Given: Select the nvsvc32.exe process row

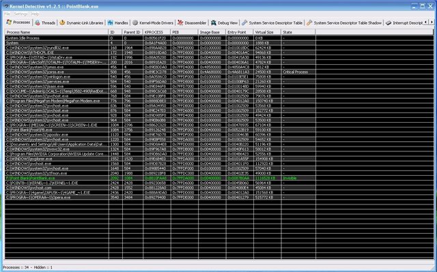Looking at the screenshot, I should (160, 149).
